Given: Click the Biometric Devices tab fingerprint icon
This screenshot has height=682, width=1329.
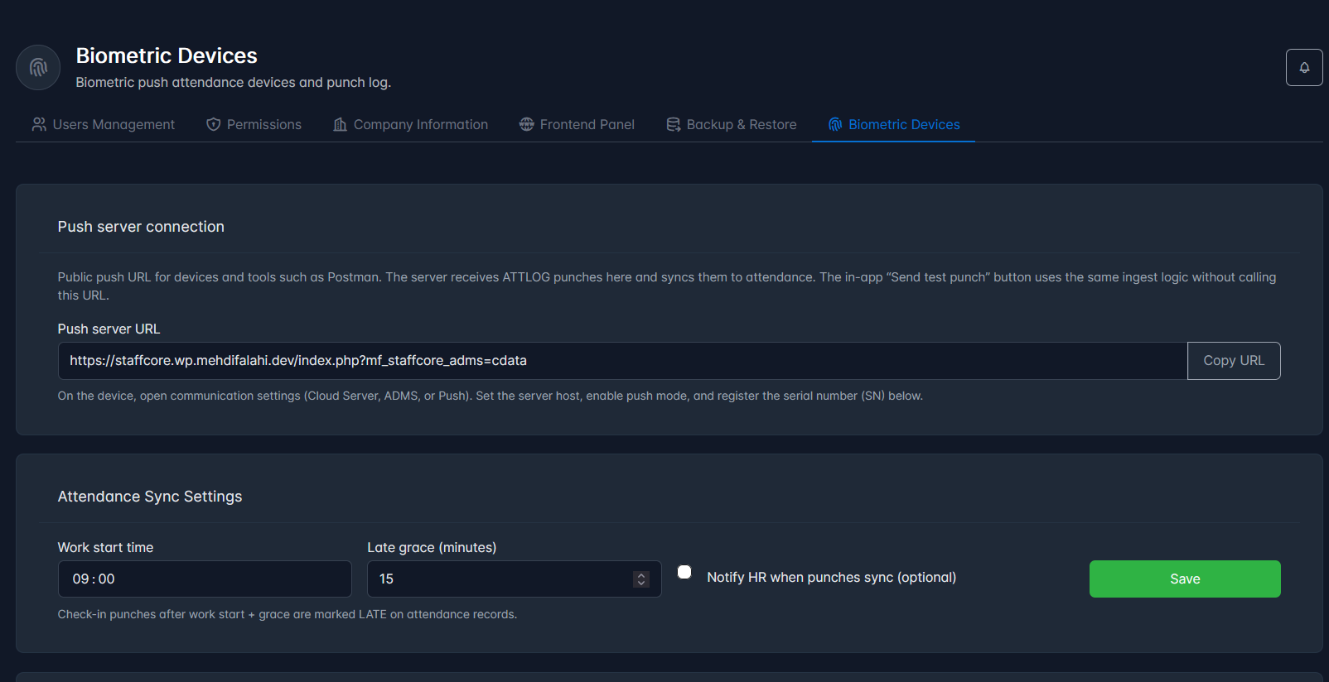Looking at the screenshot, I should [x=834, y=124].
